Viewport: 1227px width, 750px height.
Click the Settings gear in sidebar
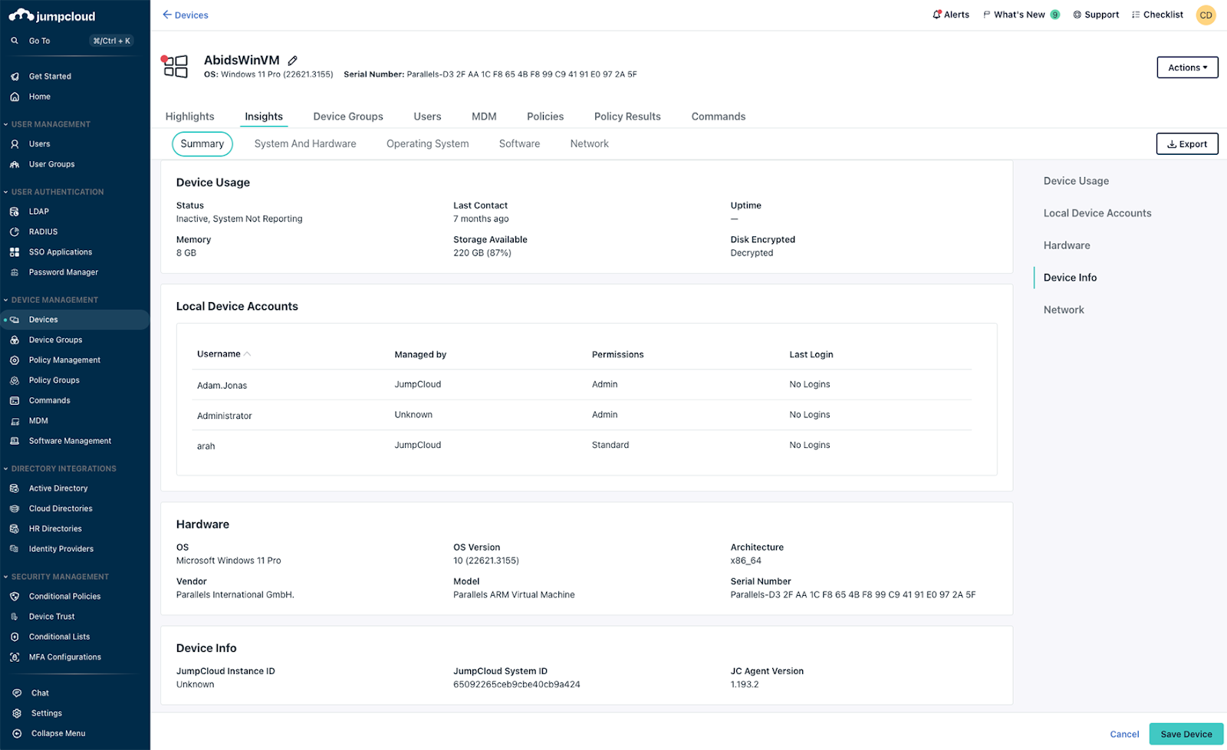point(17,713)
